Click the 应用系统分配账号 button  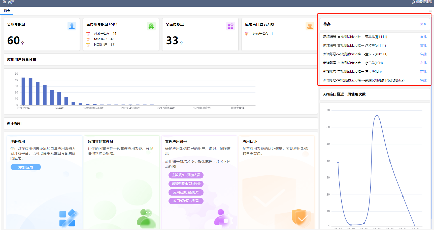(186, 193)
